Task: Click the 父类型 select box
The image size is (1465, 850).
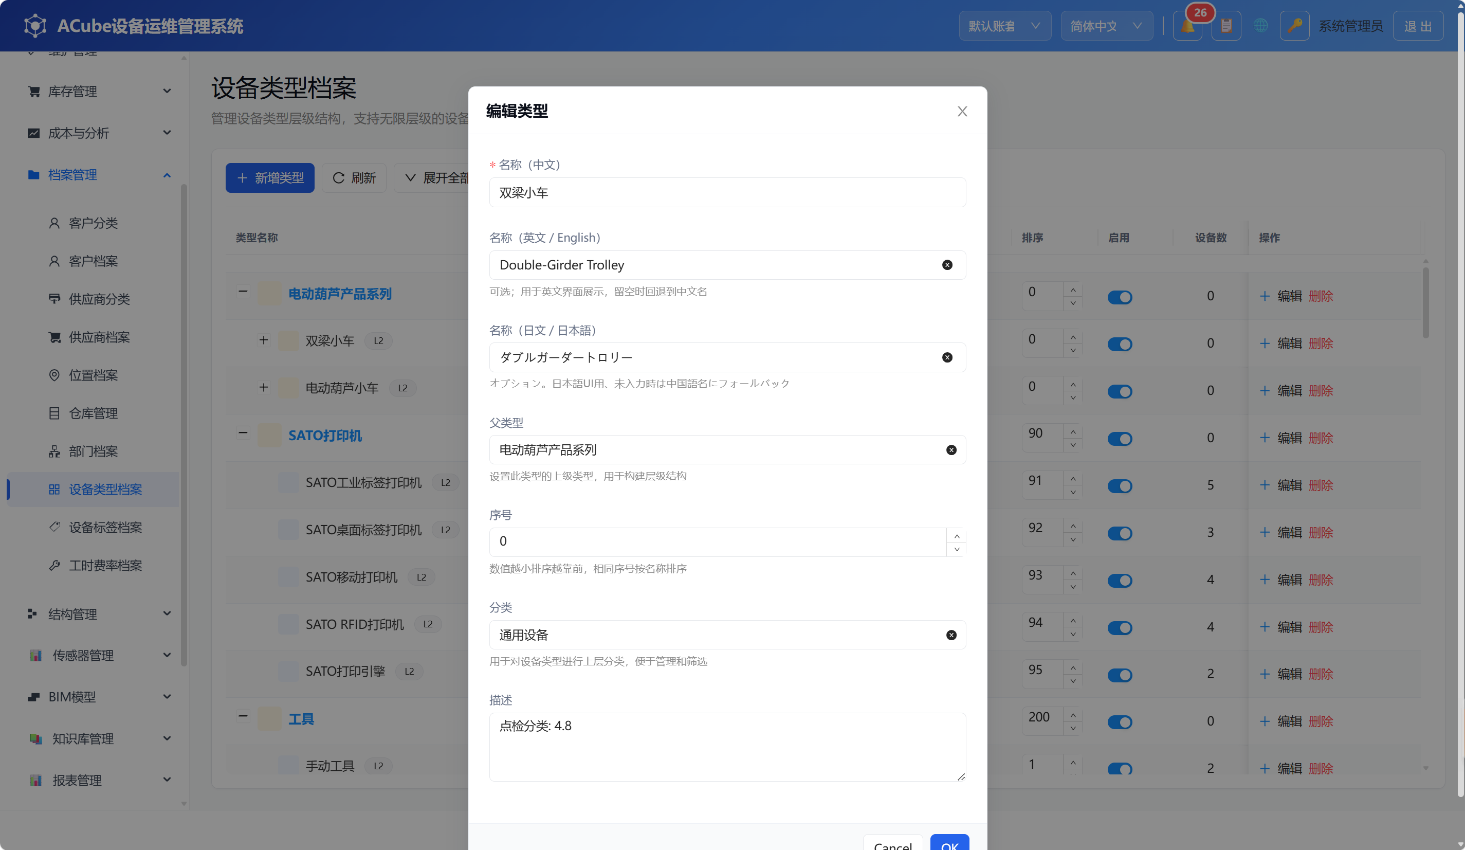Action: click(x=727, y=450)
